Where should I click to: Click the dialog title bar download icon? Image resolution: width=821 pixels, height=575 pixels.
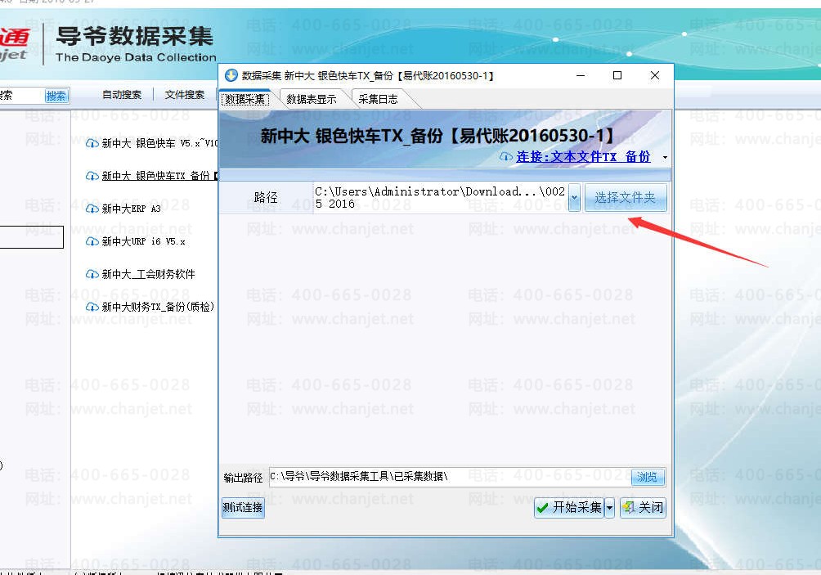click(x=231, y=75)
